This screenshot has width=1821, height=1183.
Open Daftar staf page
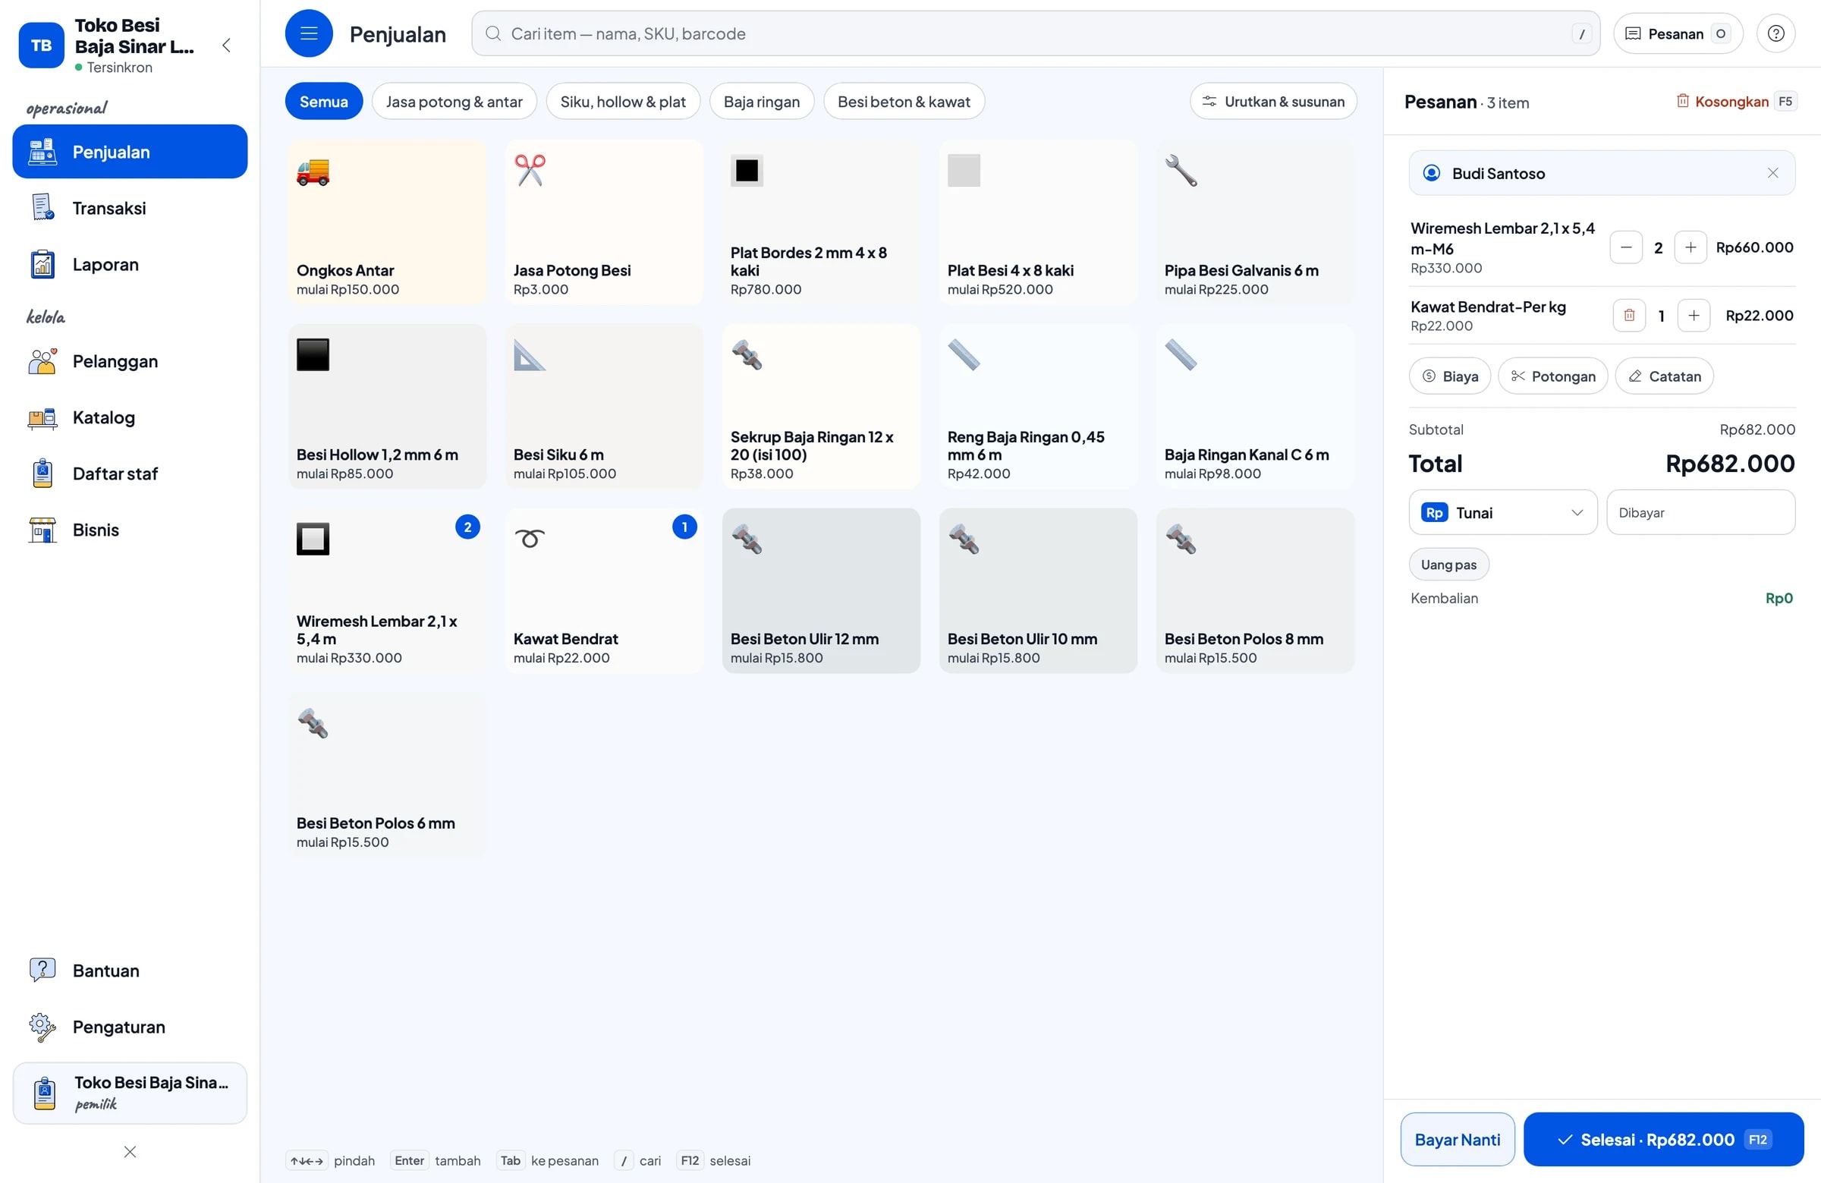(130, 473)
